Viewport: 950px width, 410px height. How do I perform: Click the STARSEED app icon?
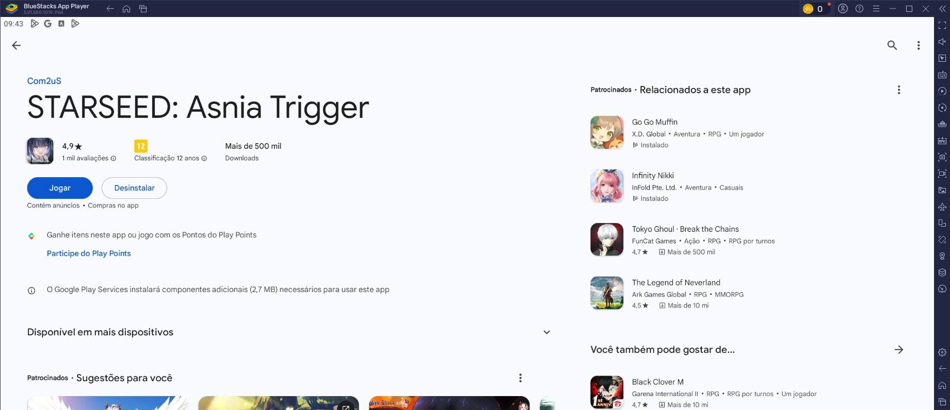point(40,151)
